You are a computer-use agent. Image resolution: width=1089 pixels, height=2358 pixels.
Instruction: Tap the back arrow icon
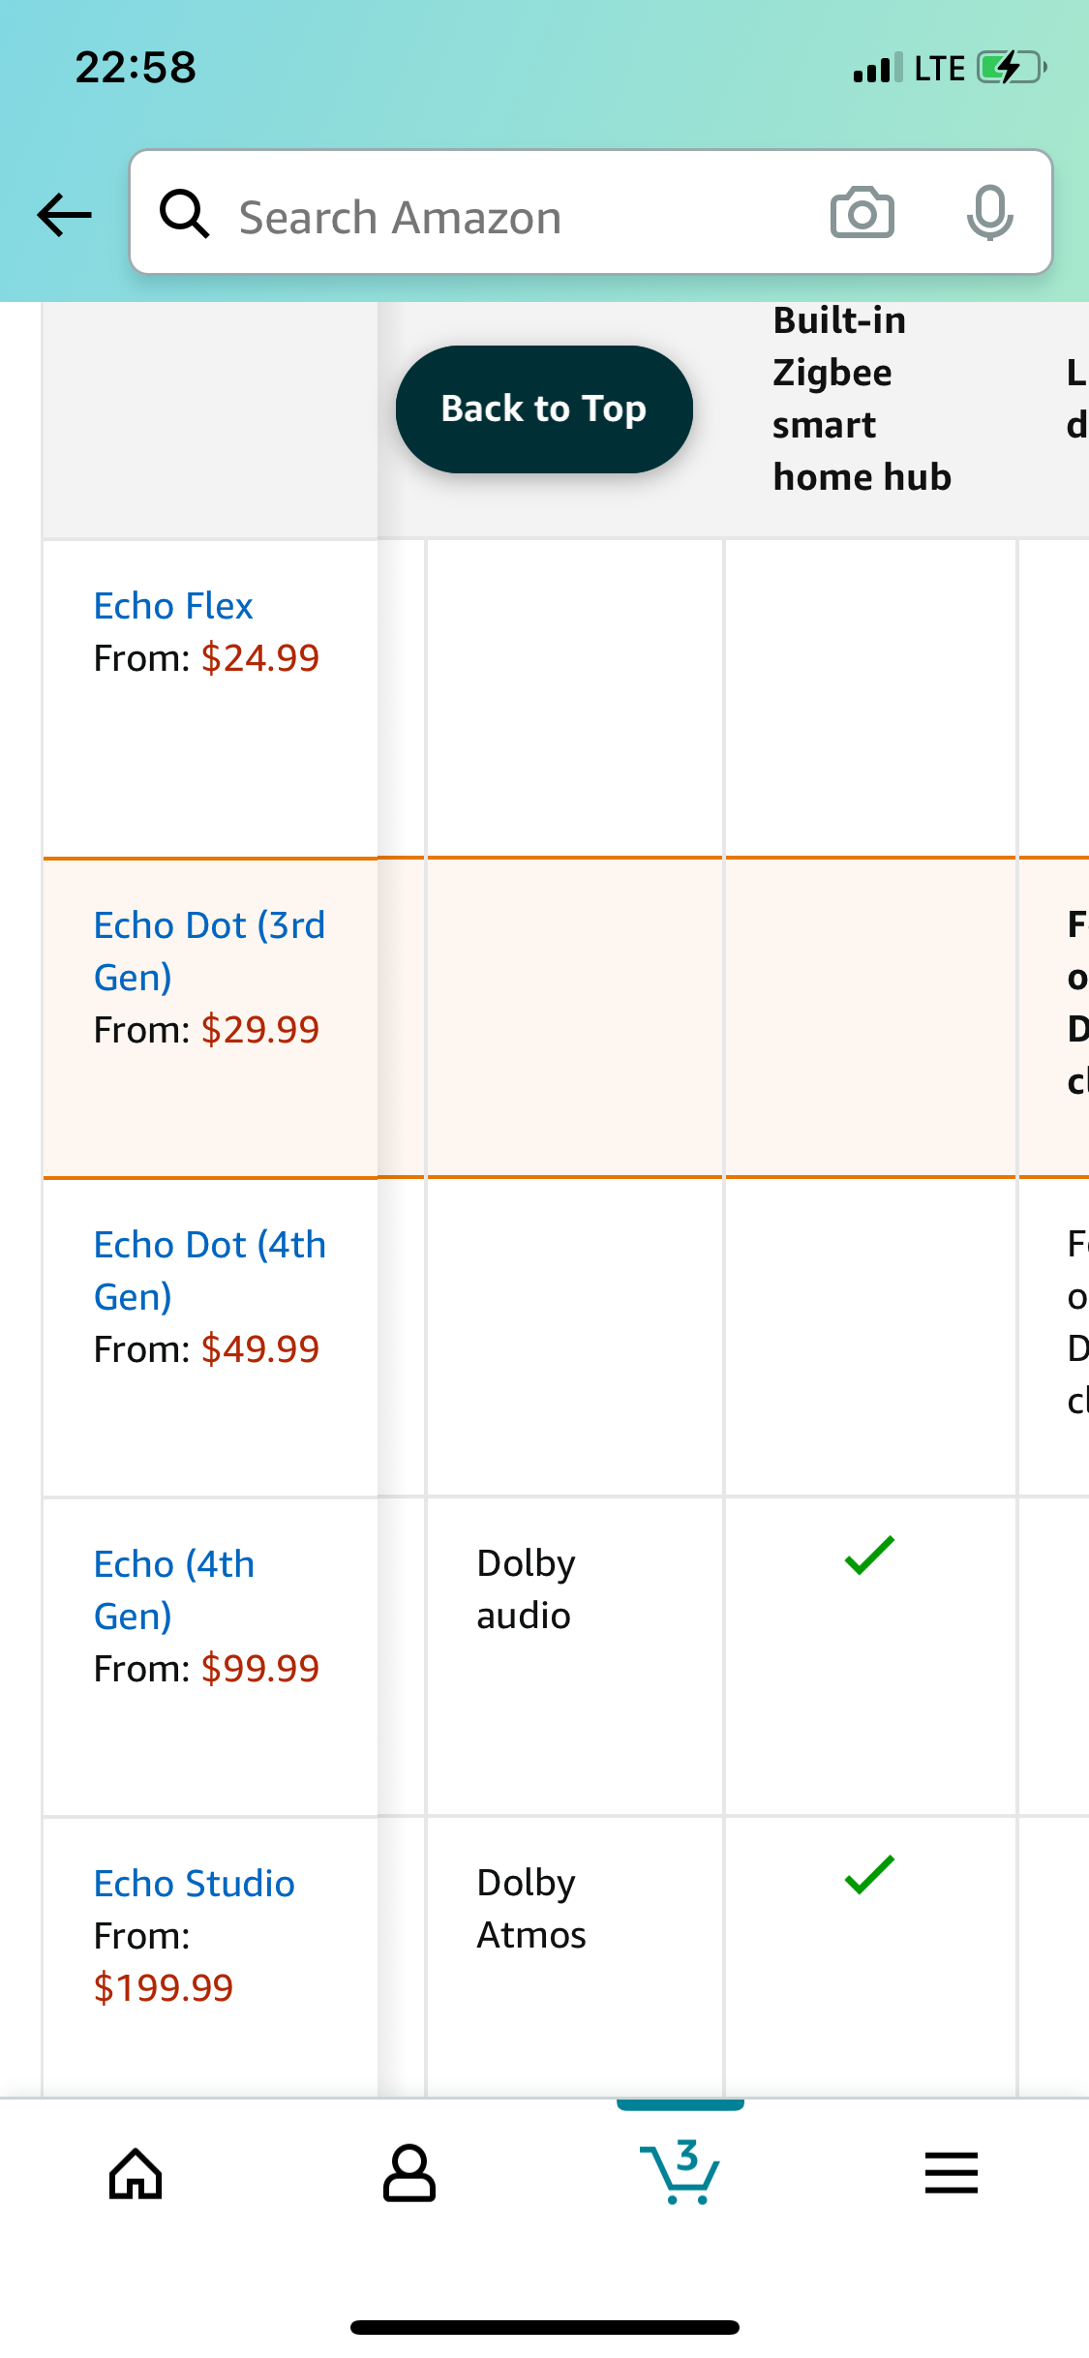pos(64,214)
